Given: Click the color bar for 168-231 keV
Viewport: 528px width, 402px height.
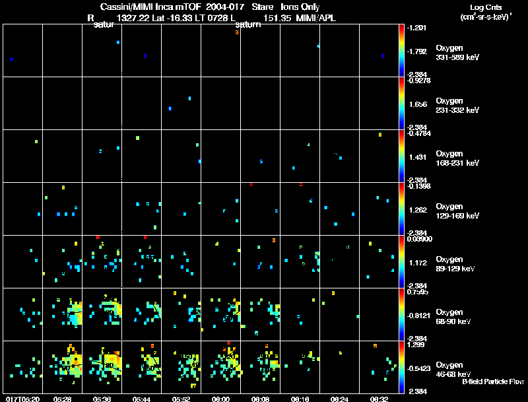Looking at the screenshot, I should [x=401, y=156].
